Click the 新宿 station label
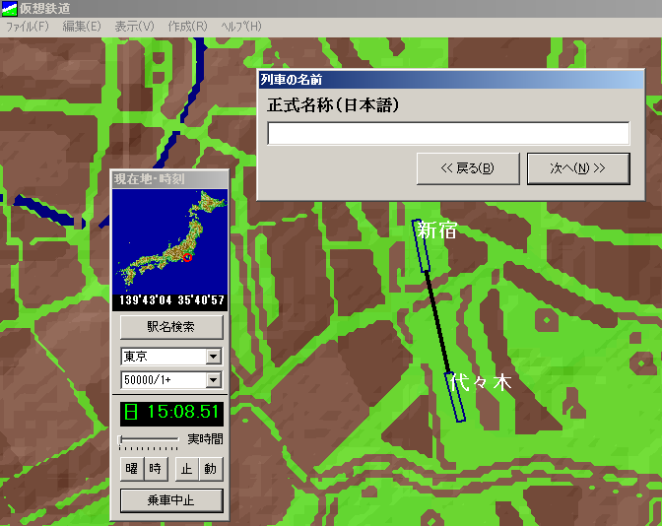The width and height of the screenshot is (662, 526). click(437, 230)
